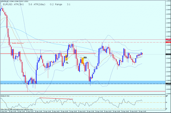Click the 26 Apr 2010 time label
The width and height of the screenshot is (171, 113).
pos(4,112)
